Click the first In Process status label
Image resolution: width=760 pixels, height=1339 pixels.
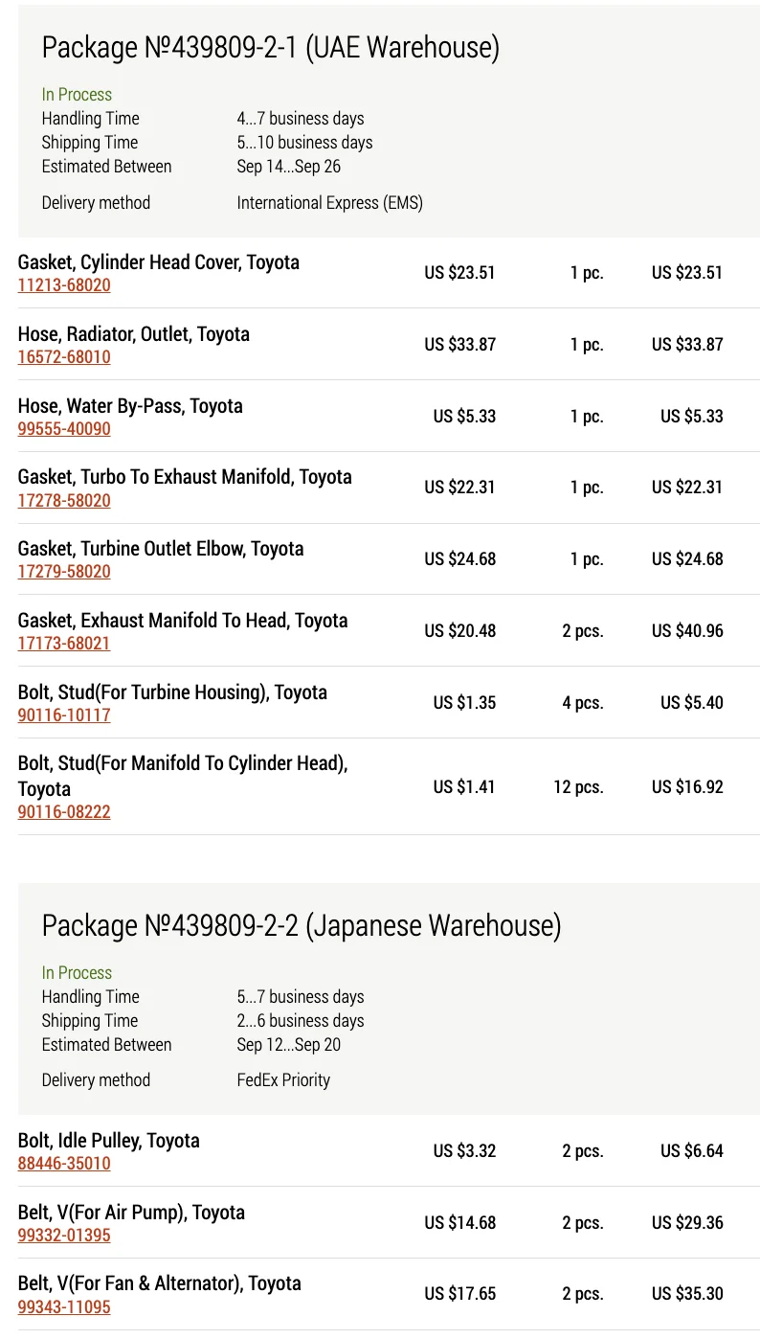(77, 95)
